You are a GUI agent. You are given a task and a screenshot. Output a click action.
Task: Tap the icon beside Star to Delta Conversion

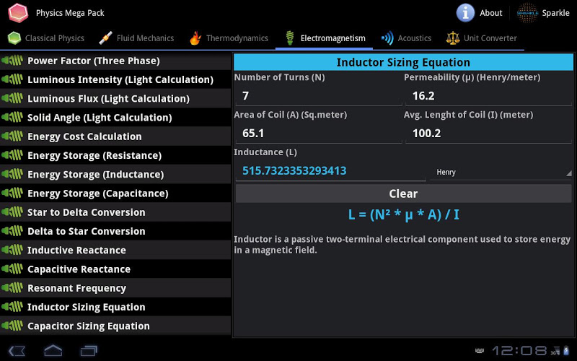12,212
